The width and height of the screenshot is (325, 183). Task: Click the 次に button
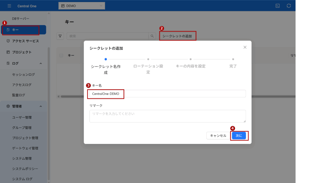click(x=239, y=136)
